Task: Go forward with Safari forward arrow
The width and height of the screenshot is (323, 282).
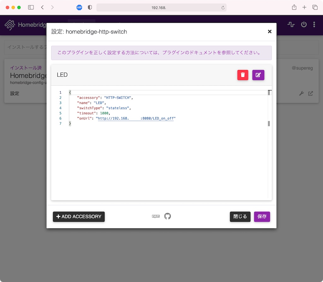Action: [52, 8]
